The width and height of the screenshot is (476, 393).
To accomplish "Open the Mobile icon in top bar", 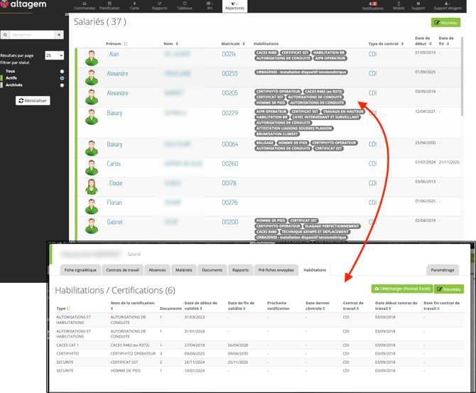I will coord(399,4).
